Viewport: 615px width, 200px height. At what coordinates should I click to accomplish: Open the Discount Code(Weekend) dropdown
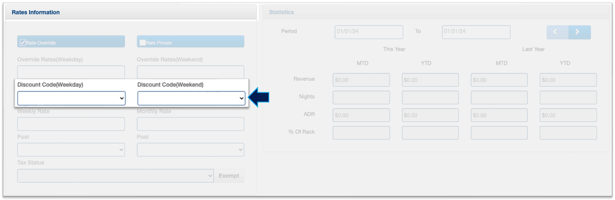click(x=191, y=98)
